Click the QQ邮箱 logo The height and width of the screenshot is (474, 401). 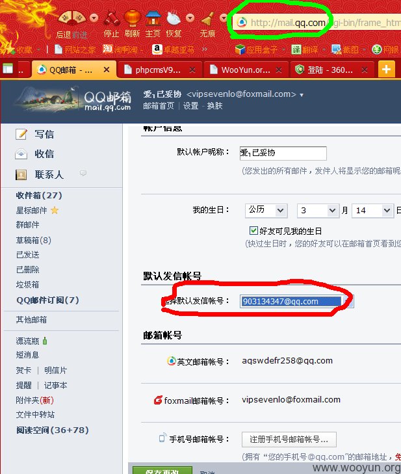73,99
